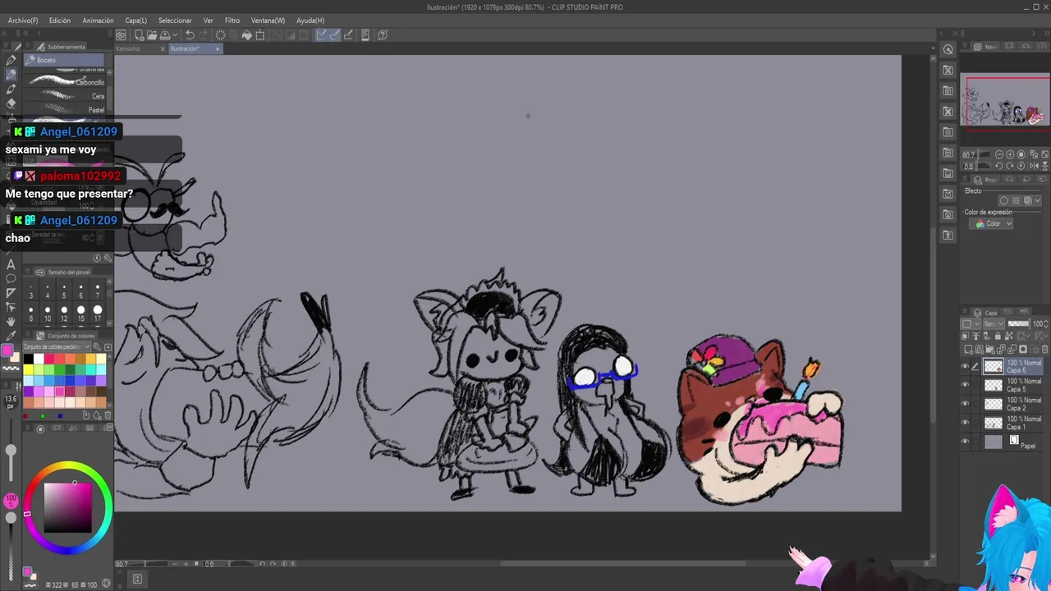Open the CLIP STUDIO launcher icon

121,35
